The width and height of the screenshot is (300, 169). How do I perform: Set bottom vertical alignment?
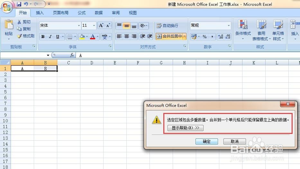point(134,25)
